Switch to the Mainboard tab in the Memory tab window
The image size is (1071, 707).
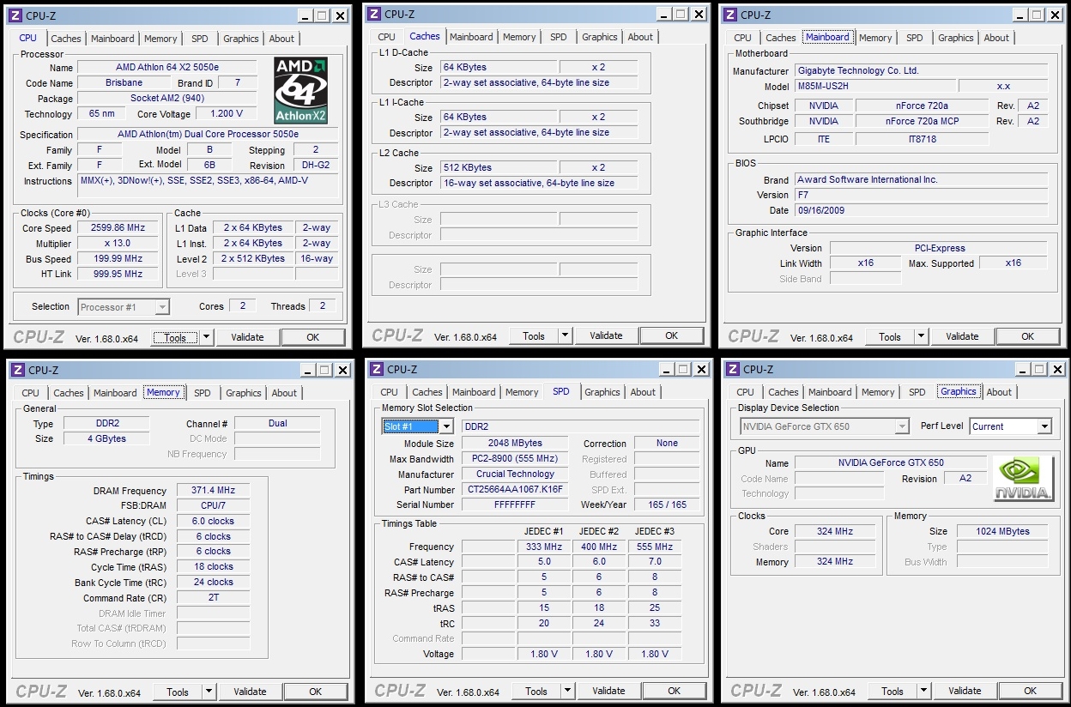tap(115, 393)
